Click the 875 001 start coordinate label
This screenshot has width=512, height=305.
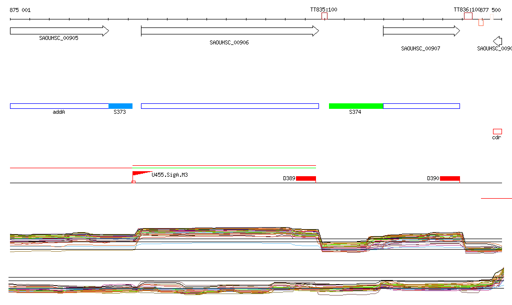pyautogui.click(x=20, y=10)
